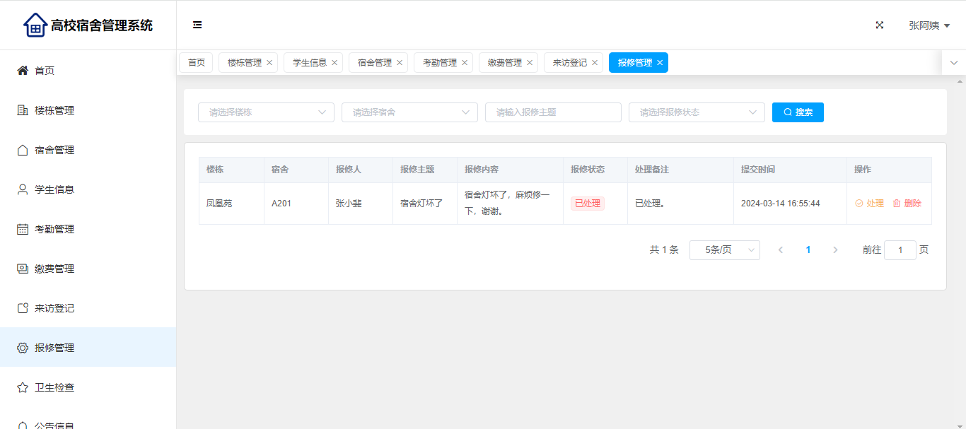Close the 楼栋管理 tab

[x=269, y=63]
